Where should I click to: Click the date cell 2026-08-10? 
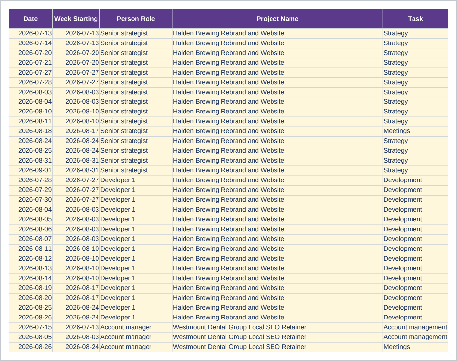tap(31, 112)
